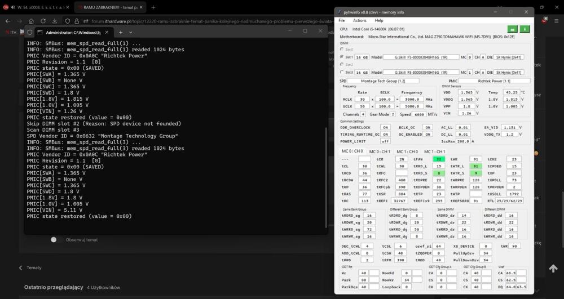Viewport: 564px width, 299px height.
Task: Click the scroll-to-top arrow on forum page
Action: point(553,268)
